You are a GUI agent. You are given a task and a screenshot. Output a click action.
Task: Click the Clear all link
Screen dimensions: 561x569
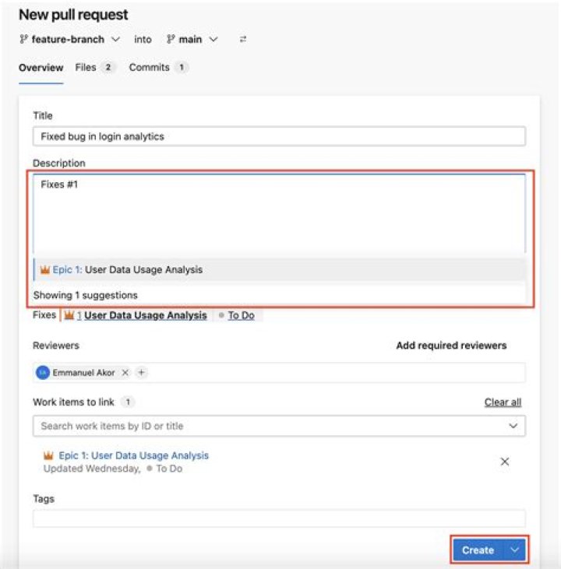[x=503, y=402]
